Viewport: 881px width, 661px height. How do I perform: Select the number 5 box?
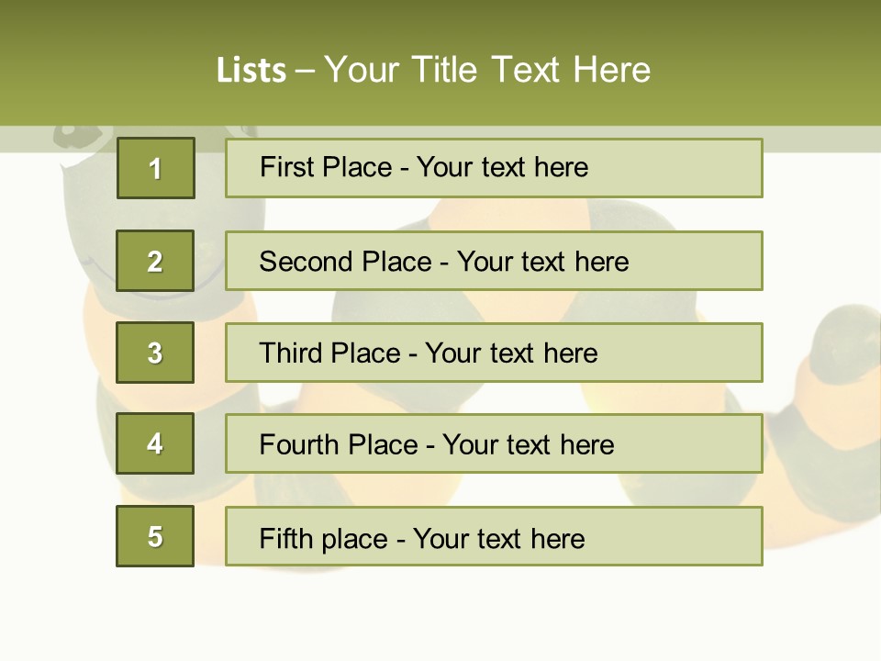(x=155, y=536)
